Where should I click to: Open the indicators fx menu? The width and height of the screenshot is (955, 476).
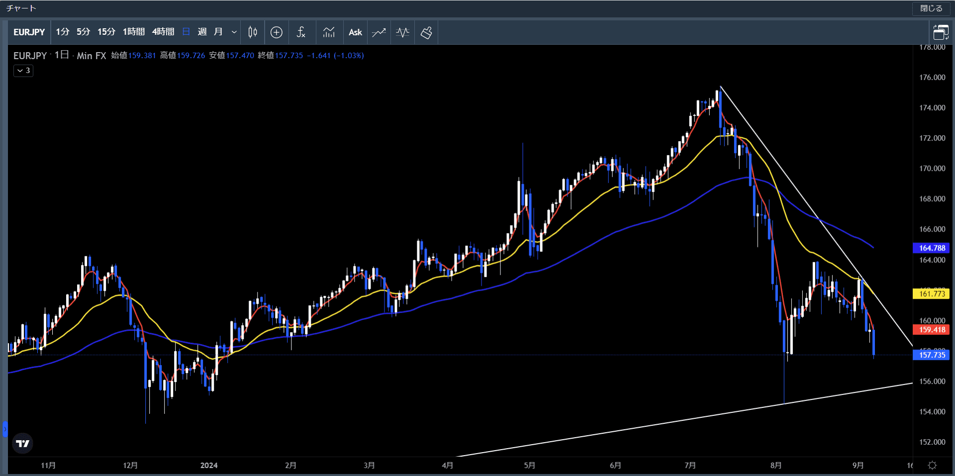tap(301, 32)
